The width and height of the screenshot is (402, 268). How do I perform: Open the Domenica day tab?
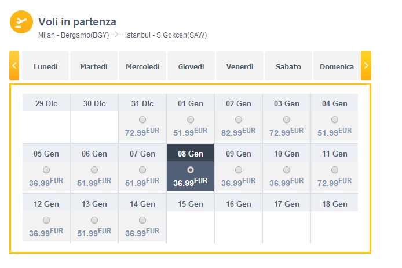tap(337, 66)
